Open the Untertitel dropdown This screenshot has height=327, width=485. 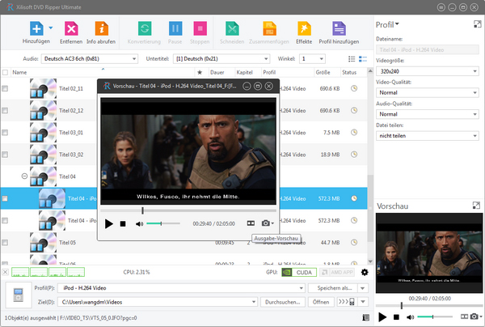221,59
